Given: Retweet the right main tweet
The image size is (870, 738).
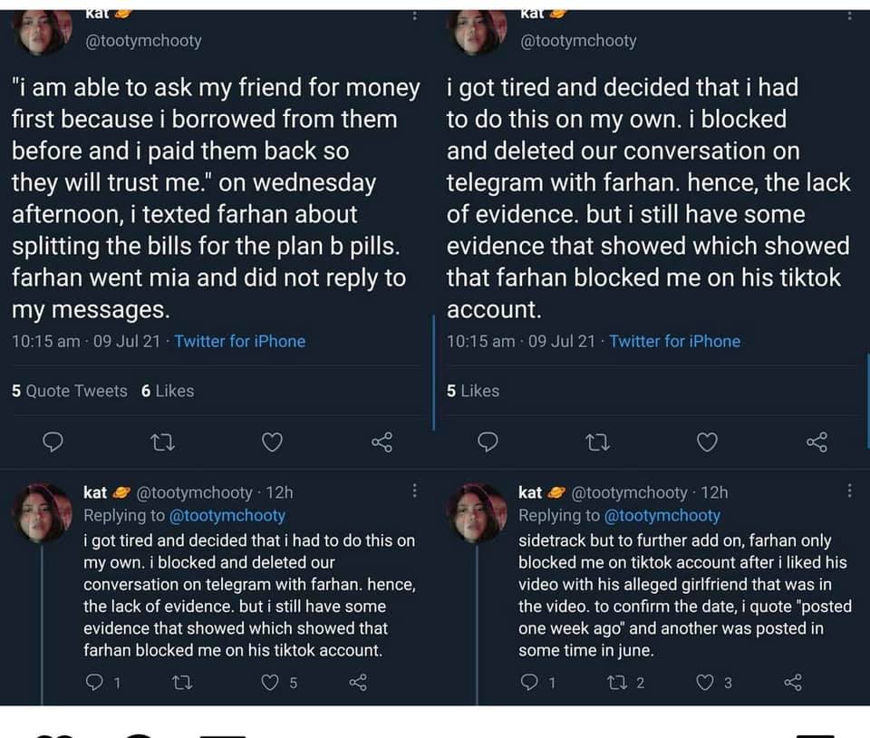Looking at the screenshot, I should point(598,442).
